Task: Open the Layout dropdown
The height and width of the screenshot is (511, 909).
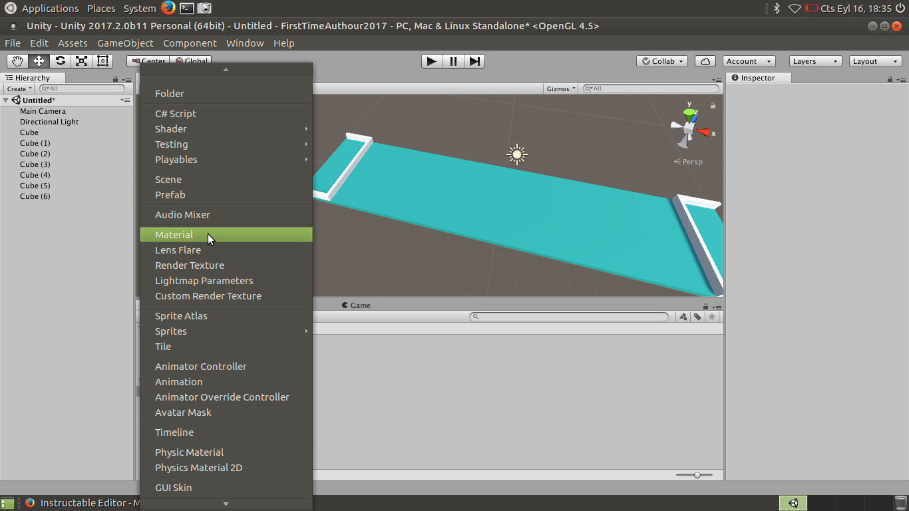Action: (x=876, y=61)
